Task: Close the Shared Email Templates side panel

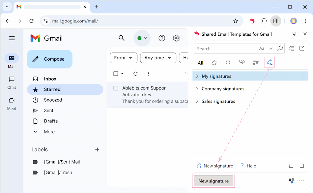Action: click(x=305, y=34)
